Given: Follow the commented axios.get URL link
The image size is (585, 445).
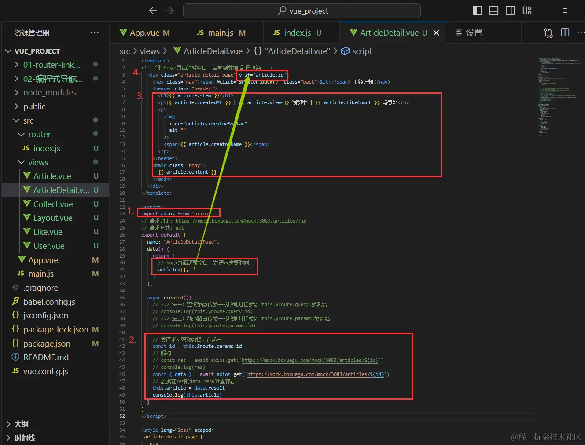Looking at the screenshot, I should [x=310, y=361].
